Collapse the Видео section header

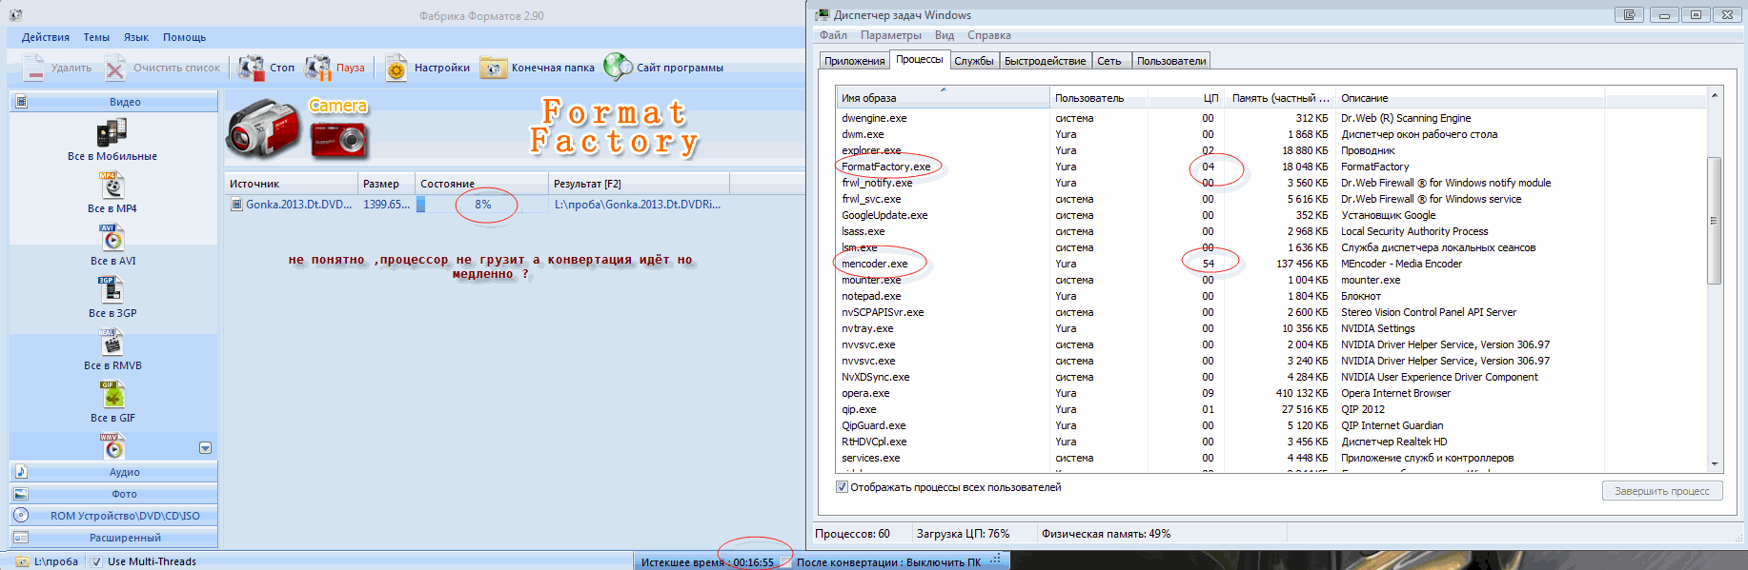click(113, 102)
